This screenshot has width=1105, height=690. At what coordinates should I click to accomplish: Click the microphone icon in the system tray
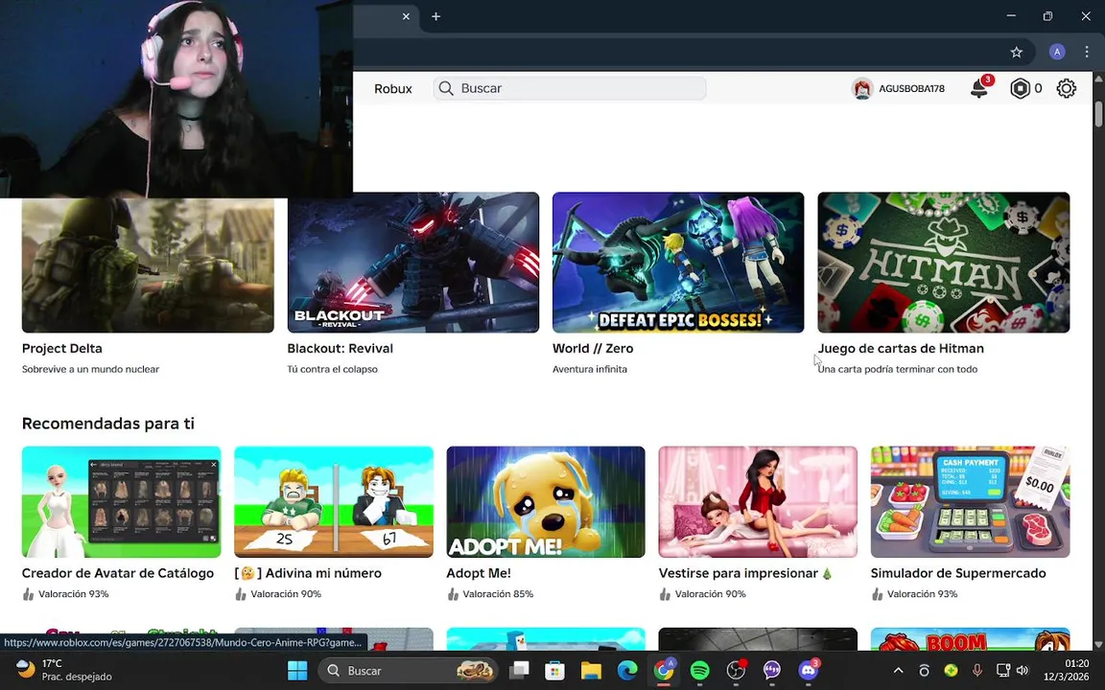coord(977,670)
